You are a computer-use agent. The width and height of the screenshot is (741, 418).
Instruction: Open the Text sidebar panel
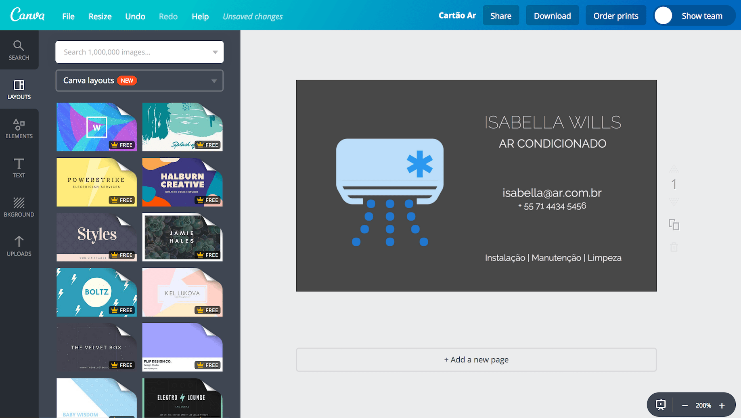(19, 168)
